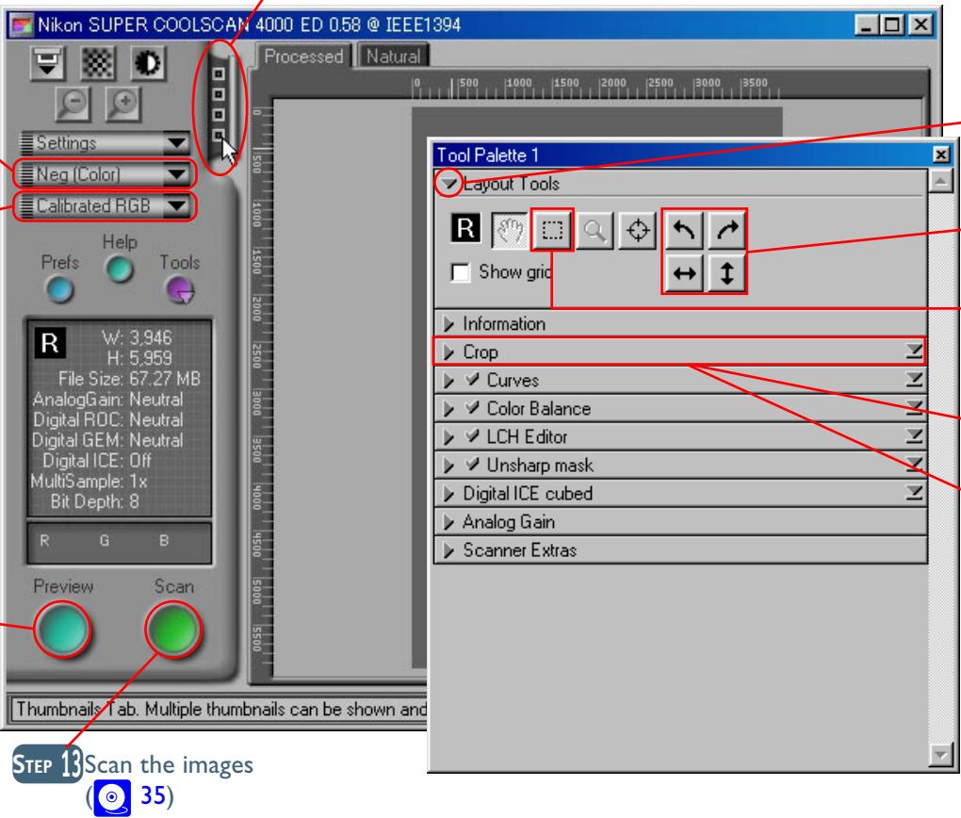961x818 pixels.
Task: Click the autoexposure contrast icon
Action: (148, 62)
